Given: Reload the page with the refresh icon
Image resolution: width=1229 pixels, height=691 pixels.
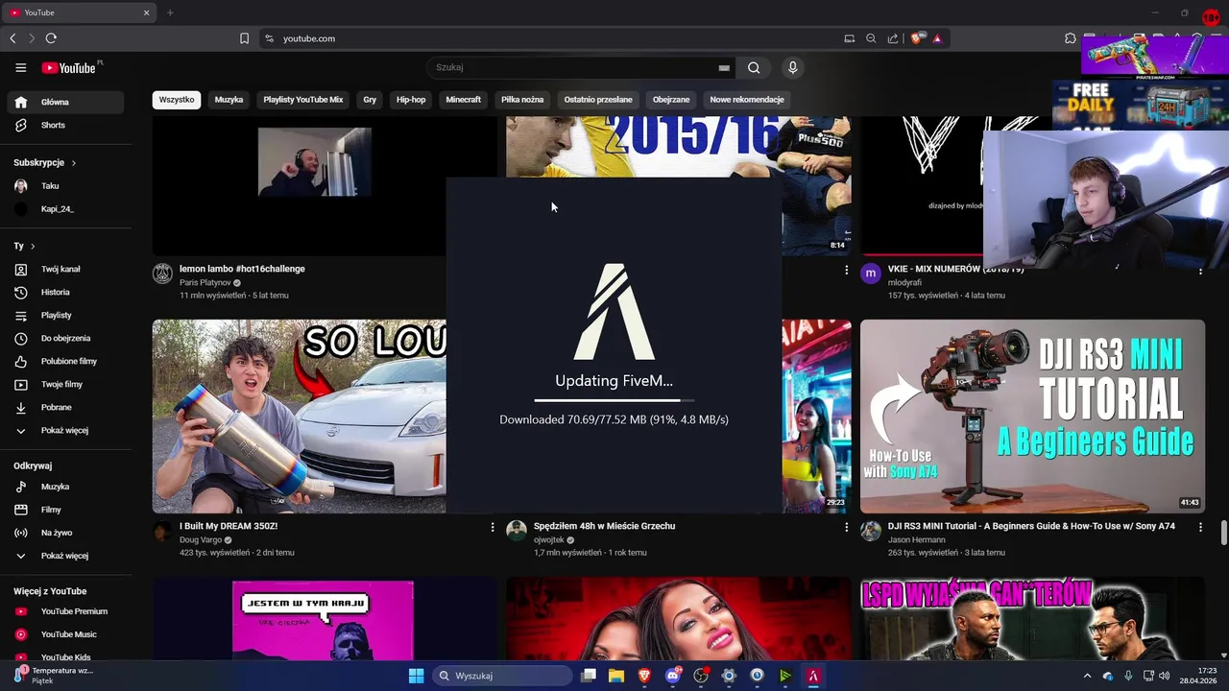Looking at the screenshot, I should [x=51, y=38].
